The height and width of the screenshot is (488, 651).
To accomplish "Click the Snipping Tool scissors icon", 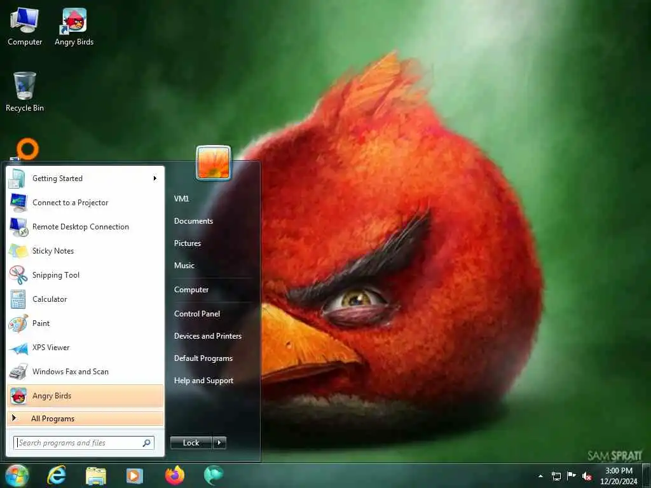I will (18, 275).
